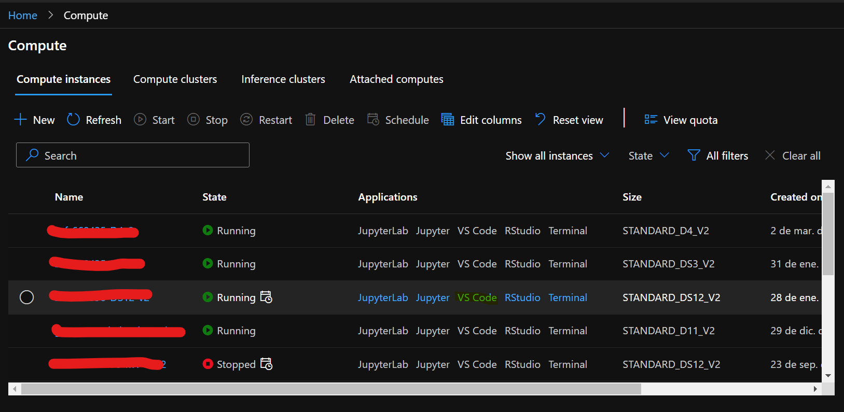This screenshot has width=844, height=412.
Task: Click schedule icon beside Running on DS12_V2 row
Action: point(266,297)
